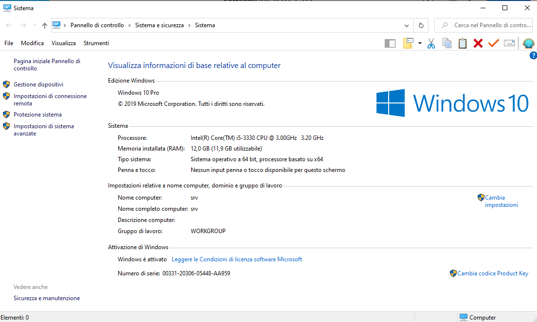
Task: Click the 'Windows è attivato' text
Action: pyautogui.click(x=142, y=259)
